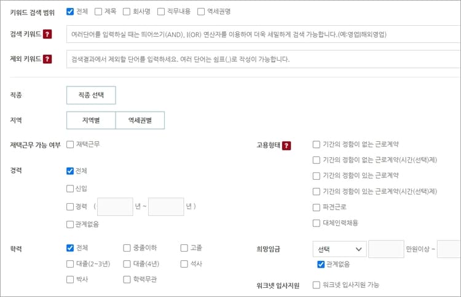Click the 직종 선택 button
Image resolution: width=461 pixels, height=297 pixels.
[x=91, y=95]
